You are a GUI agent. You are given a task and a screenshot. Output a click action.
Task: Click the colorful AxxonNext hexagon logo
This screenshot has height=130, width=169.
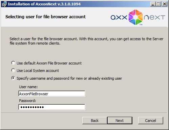135,17
